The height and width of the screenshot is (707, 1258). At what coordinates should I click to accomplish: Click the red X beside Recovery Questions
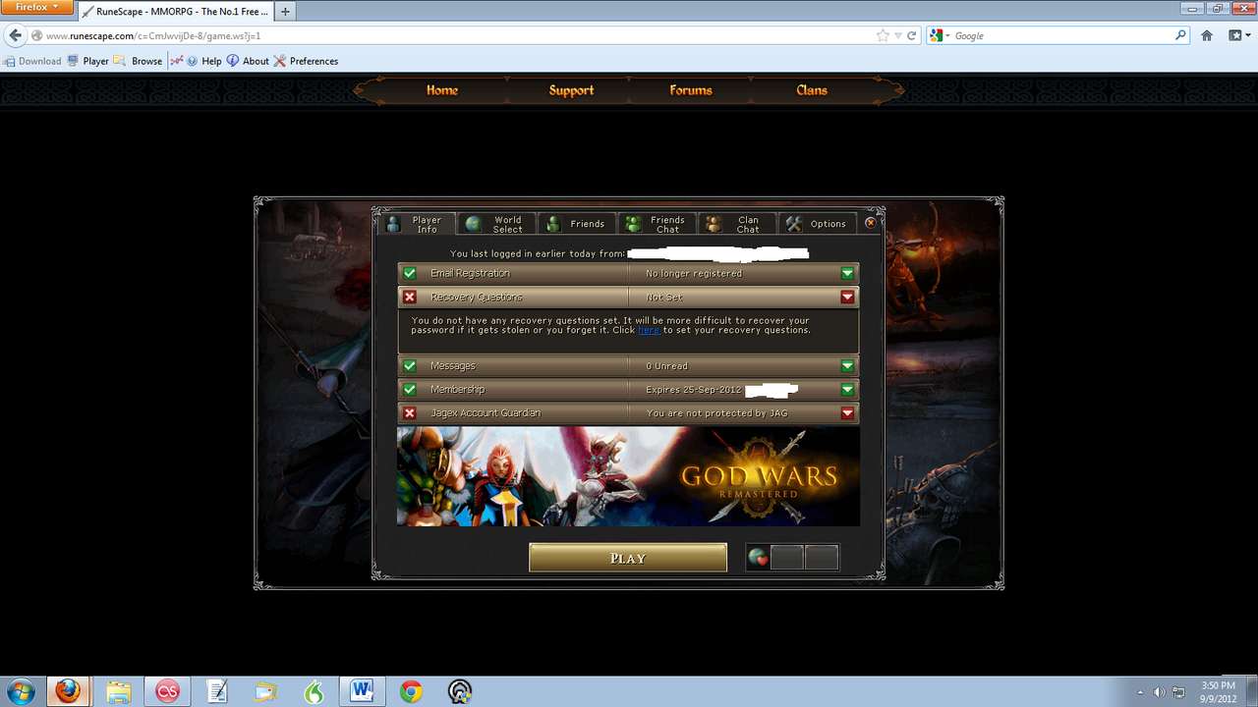point(410,297)
